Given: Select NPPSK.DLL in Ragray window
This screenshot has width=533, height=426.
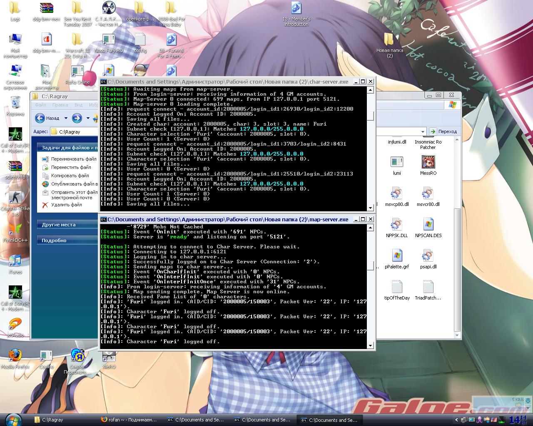Looking at the screenshot, I should (x=397, y=228).
